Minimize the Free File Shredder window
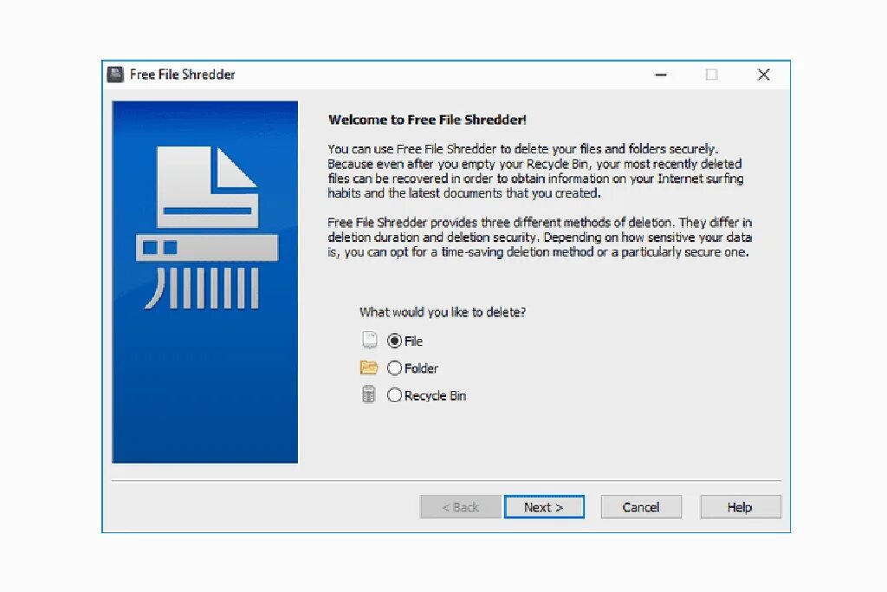The height and width of the screenshot is (592, 887). 661,75
